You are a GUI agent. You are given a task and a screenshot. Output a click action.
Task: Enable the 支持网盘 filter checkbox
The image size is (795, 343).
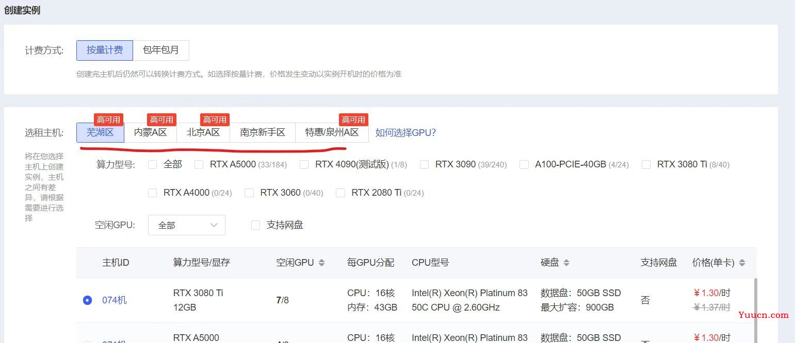click(x=255, y=225)
